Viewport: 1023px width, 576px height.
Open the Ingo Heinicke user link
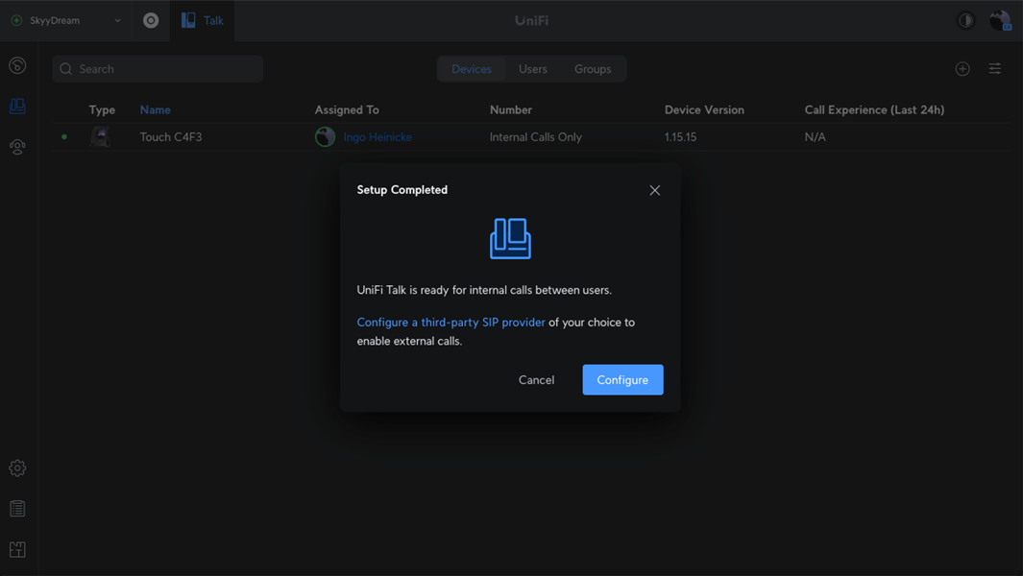[377, 137]
